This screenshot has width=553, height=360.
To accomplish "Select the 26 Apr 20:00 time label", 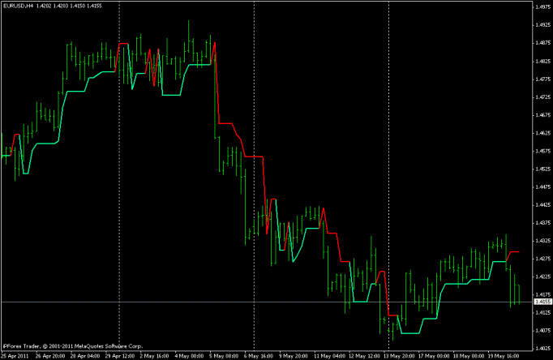I will [x=50, y=356].
